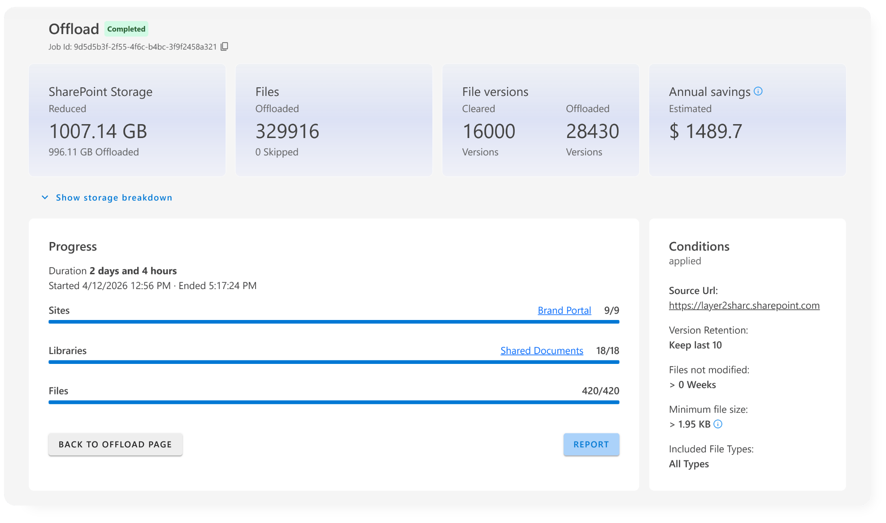886x523 pixels.
Task: Select the SharePoint Storage summary card
Action: pos(127,120)
